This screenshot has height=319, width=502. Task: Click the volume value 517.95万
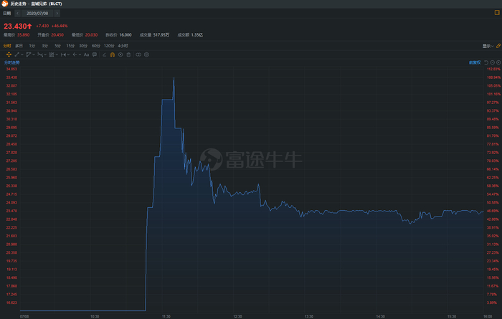(161, 35)
